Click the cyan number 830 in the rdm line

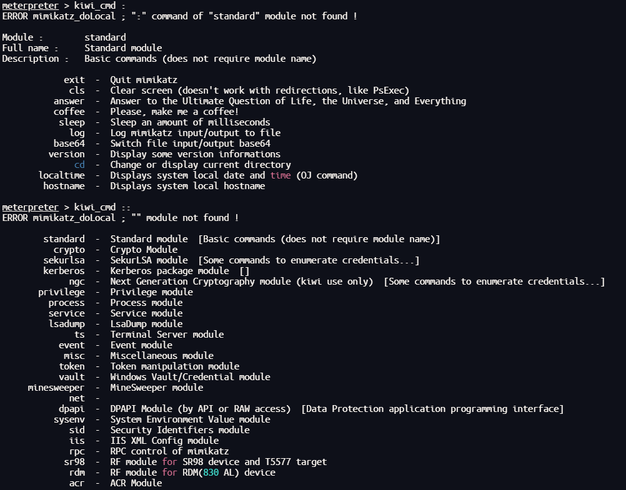click(x=213, y=473)
